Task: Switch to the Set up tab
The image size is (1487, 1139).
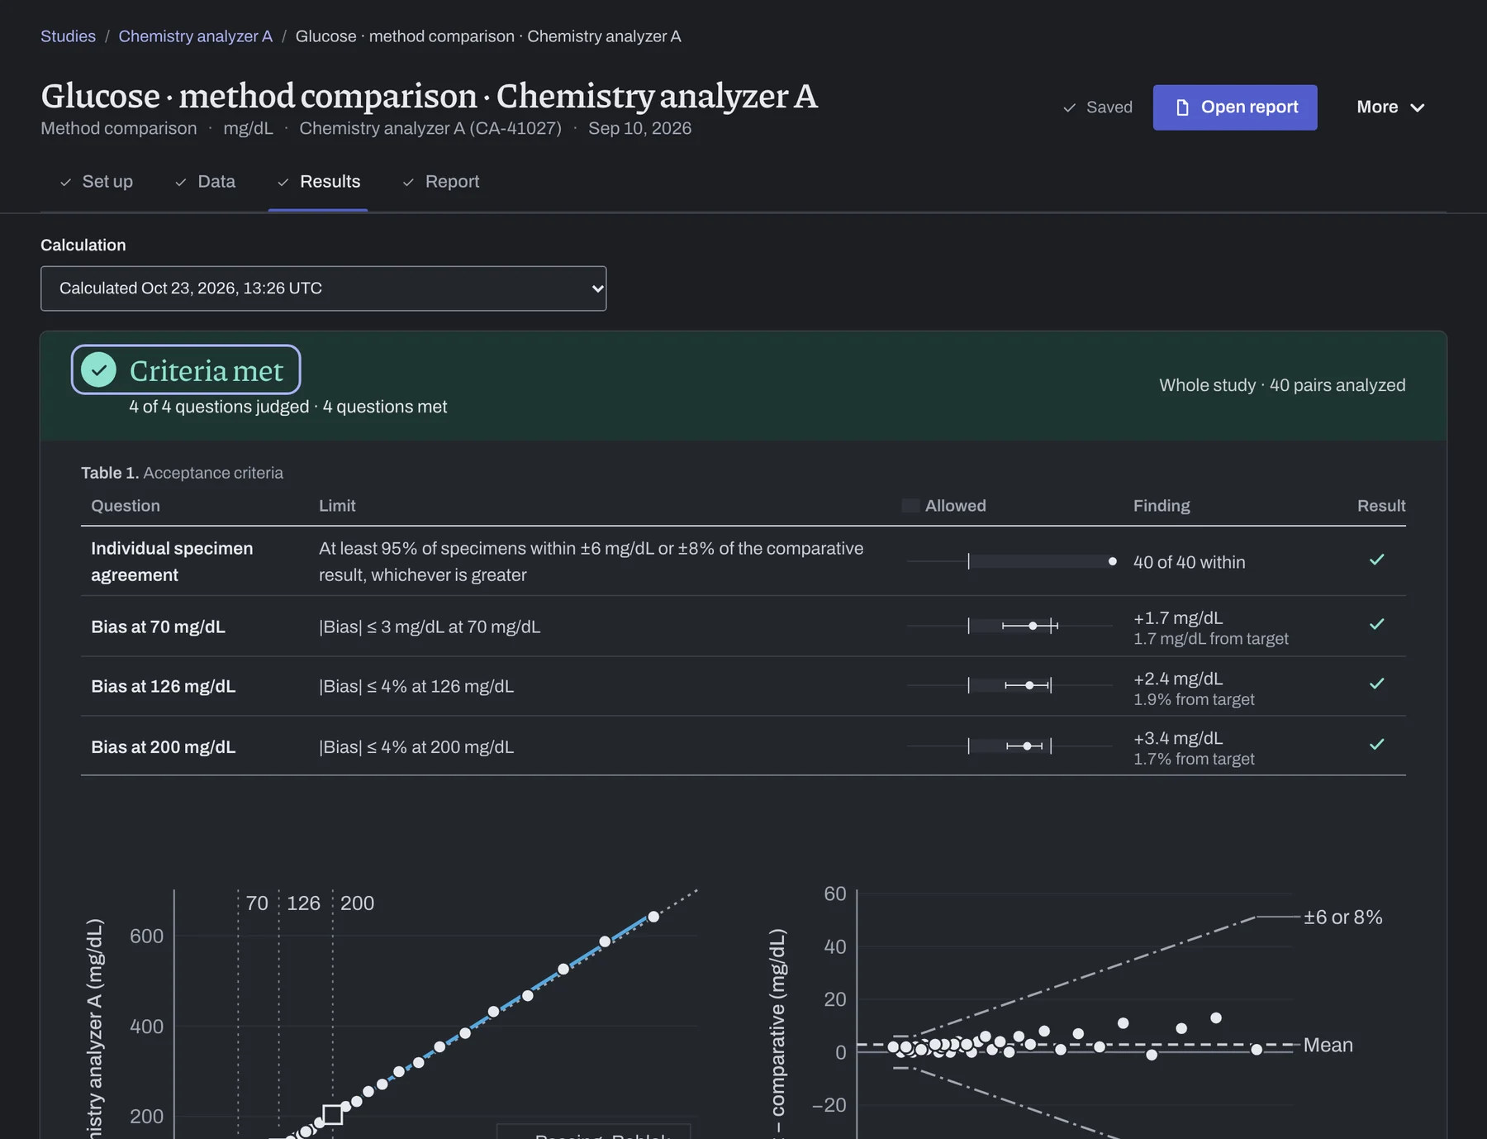Action: click(x=96, y=181)
